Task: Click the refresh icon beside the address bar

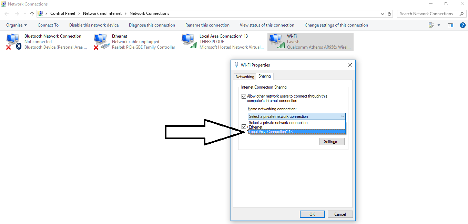Action: tap(389, 13)
